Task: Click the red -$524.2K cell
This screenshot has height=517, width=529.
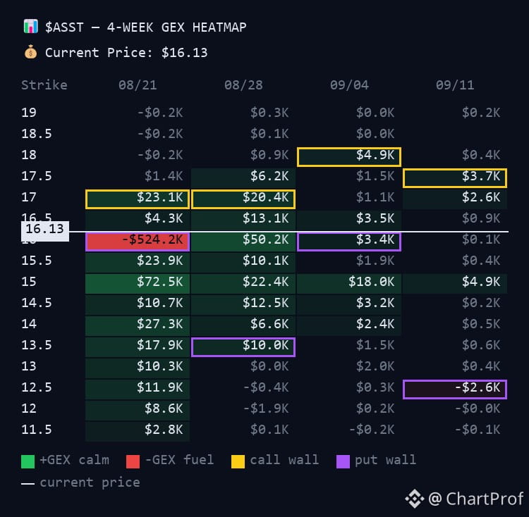Action: (138, 241)
